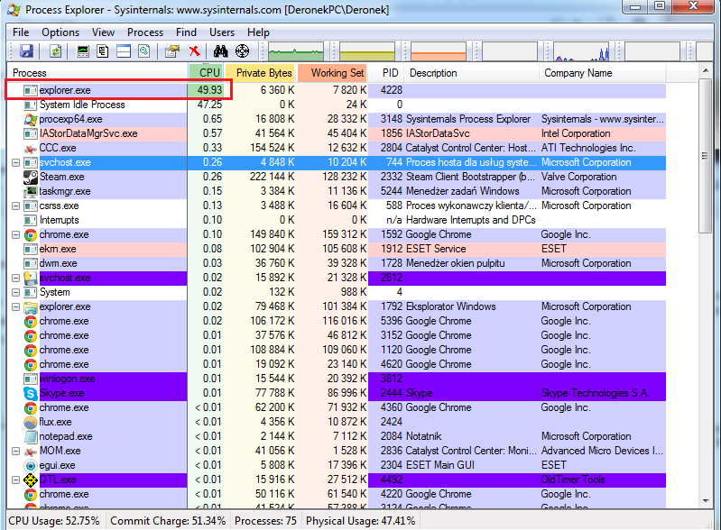Open the View menu

103,32
